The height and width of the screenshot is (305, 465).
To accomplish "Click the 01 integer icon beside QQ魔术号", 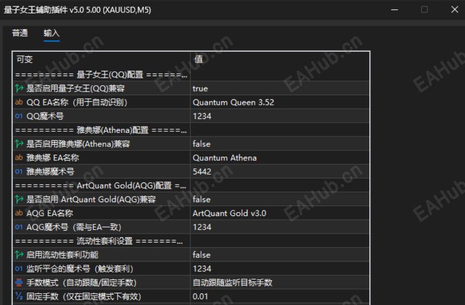I will (19, 116).
